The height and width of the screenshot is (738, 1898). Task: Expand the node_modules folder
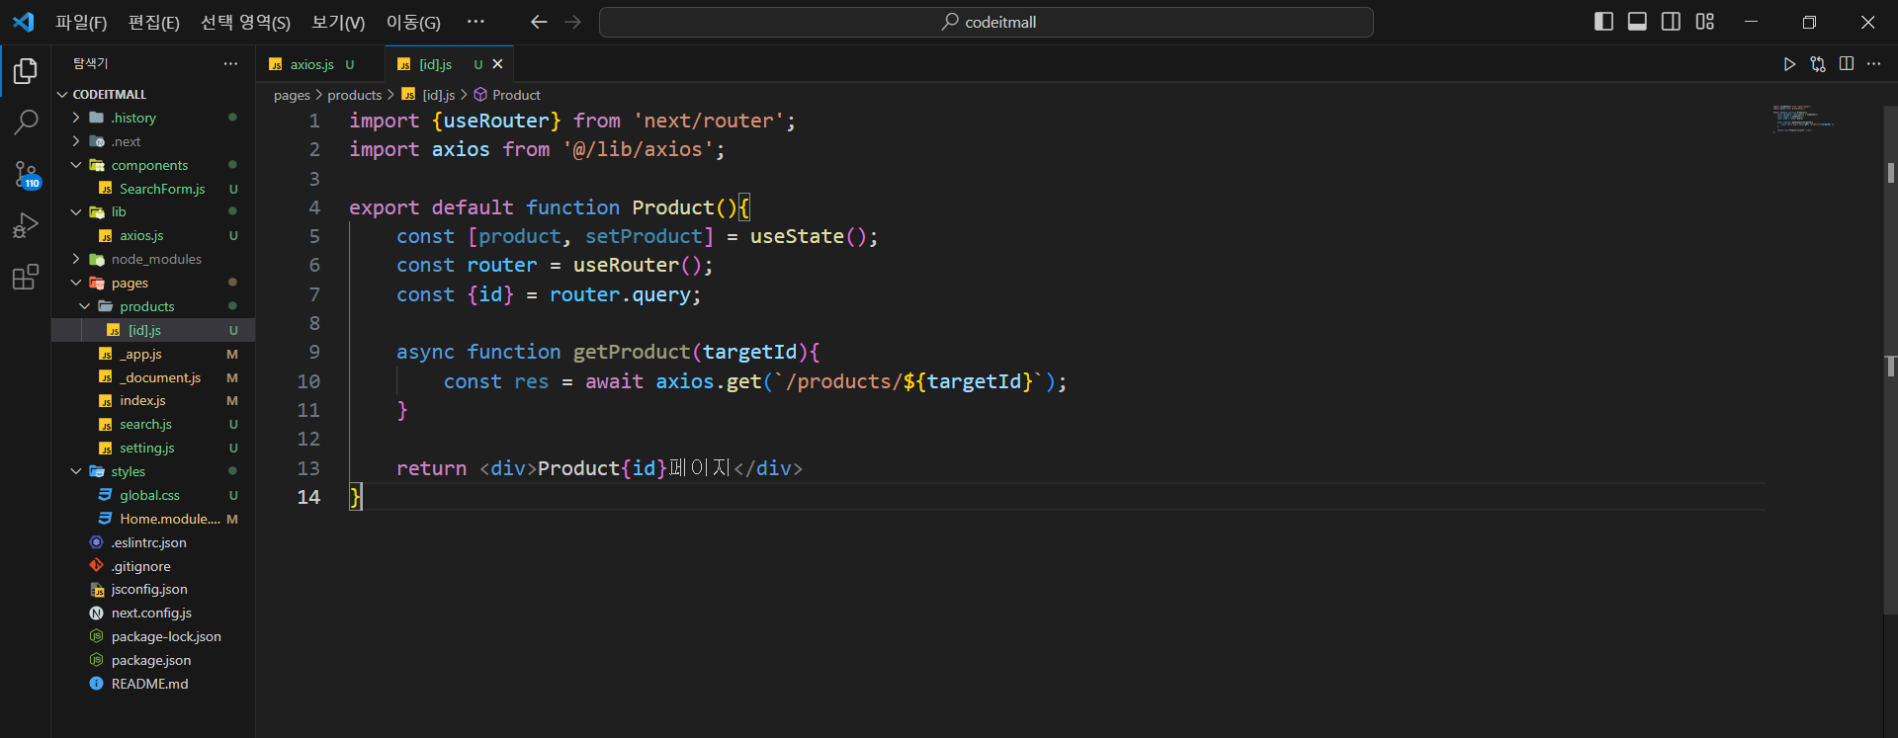click(x=153, y=259)
